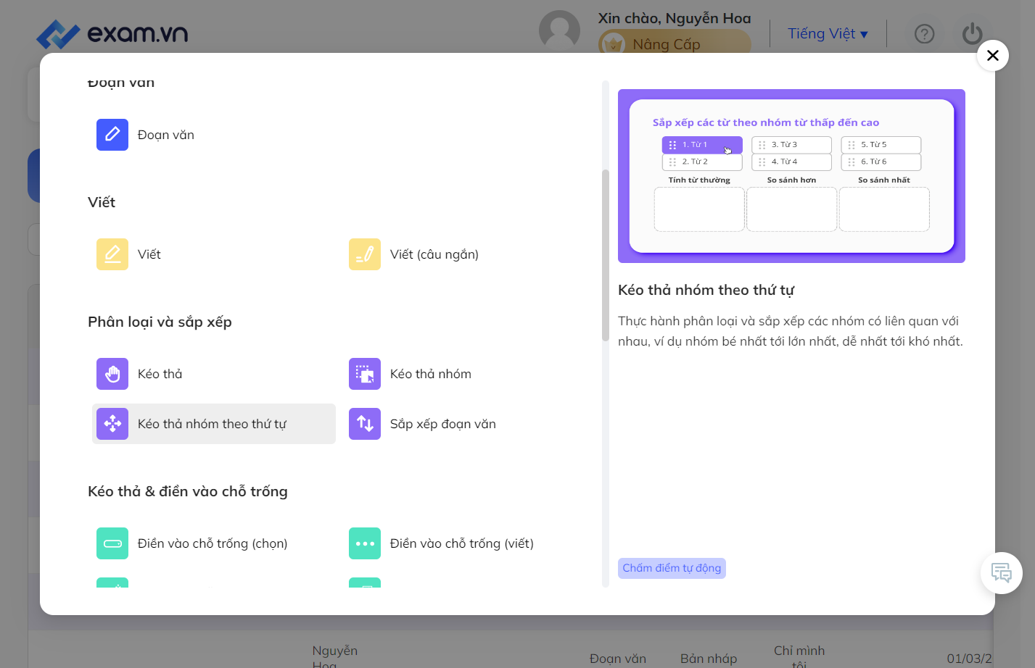The height and width of the screenshot is (668, 1035).
Task: Click the Viết (câu ngắn) icon
Action: [365, 254]
